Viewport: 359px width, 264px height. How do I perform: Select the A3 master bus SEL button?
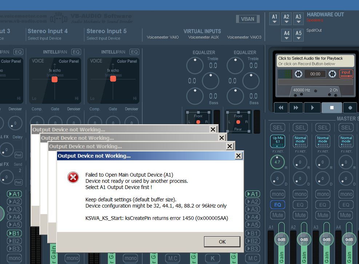tap(323, 128)
